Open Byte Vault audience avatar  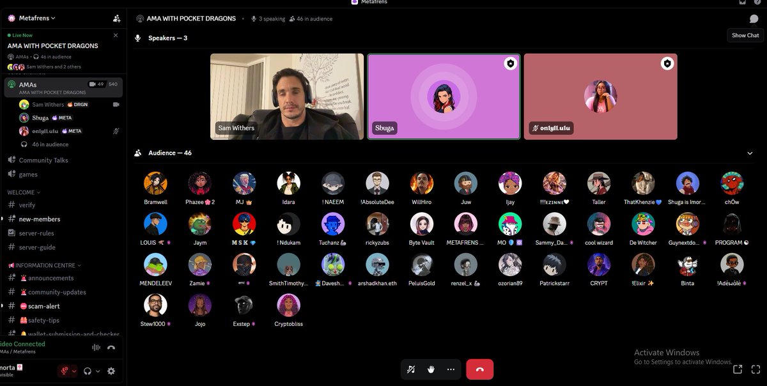[422, 224]
